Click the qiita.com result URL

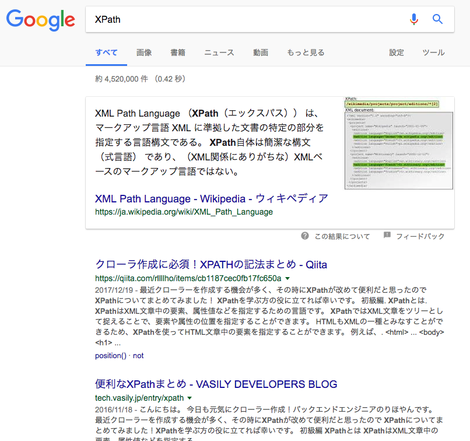pos(188,278)
